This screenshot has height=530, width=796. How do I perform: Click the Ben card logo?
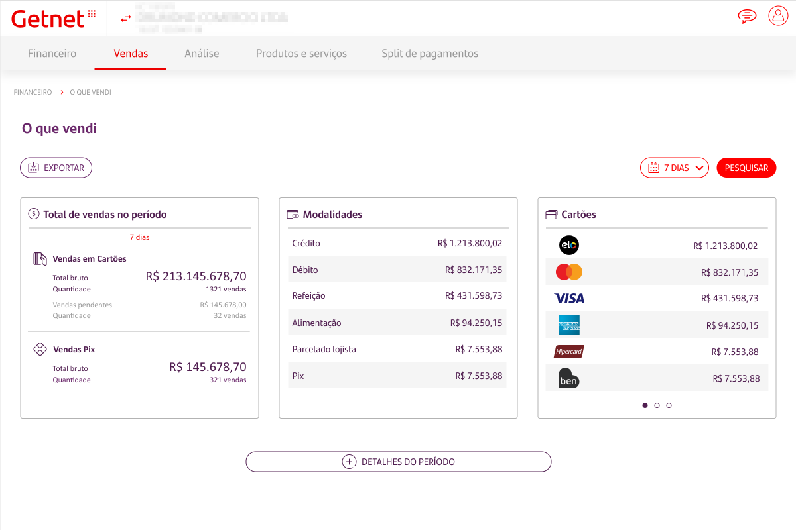(568, 378)
